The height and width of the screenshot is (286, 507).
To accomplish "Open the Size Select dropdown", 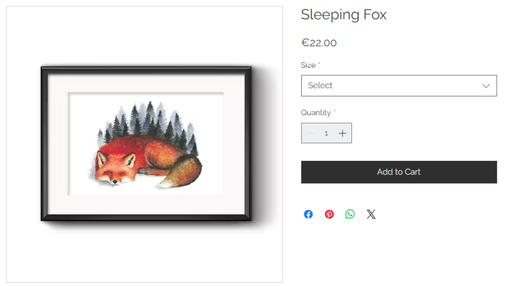I will (x=398, y=86).
